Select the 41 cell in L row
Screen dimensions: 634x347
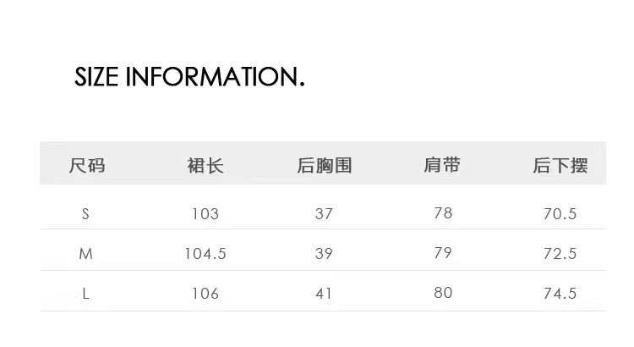(x=324, y=294)
